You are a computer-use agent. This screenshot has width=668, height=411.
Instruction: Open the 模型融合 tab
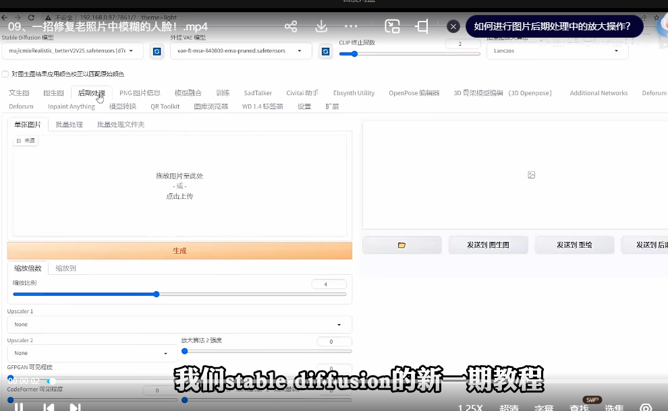(x=188, y=93)
